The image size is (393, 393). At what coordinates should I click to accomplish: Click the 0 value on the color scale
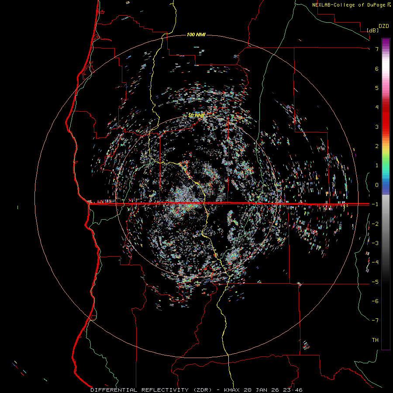coord(377,185)
